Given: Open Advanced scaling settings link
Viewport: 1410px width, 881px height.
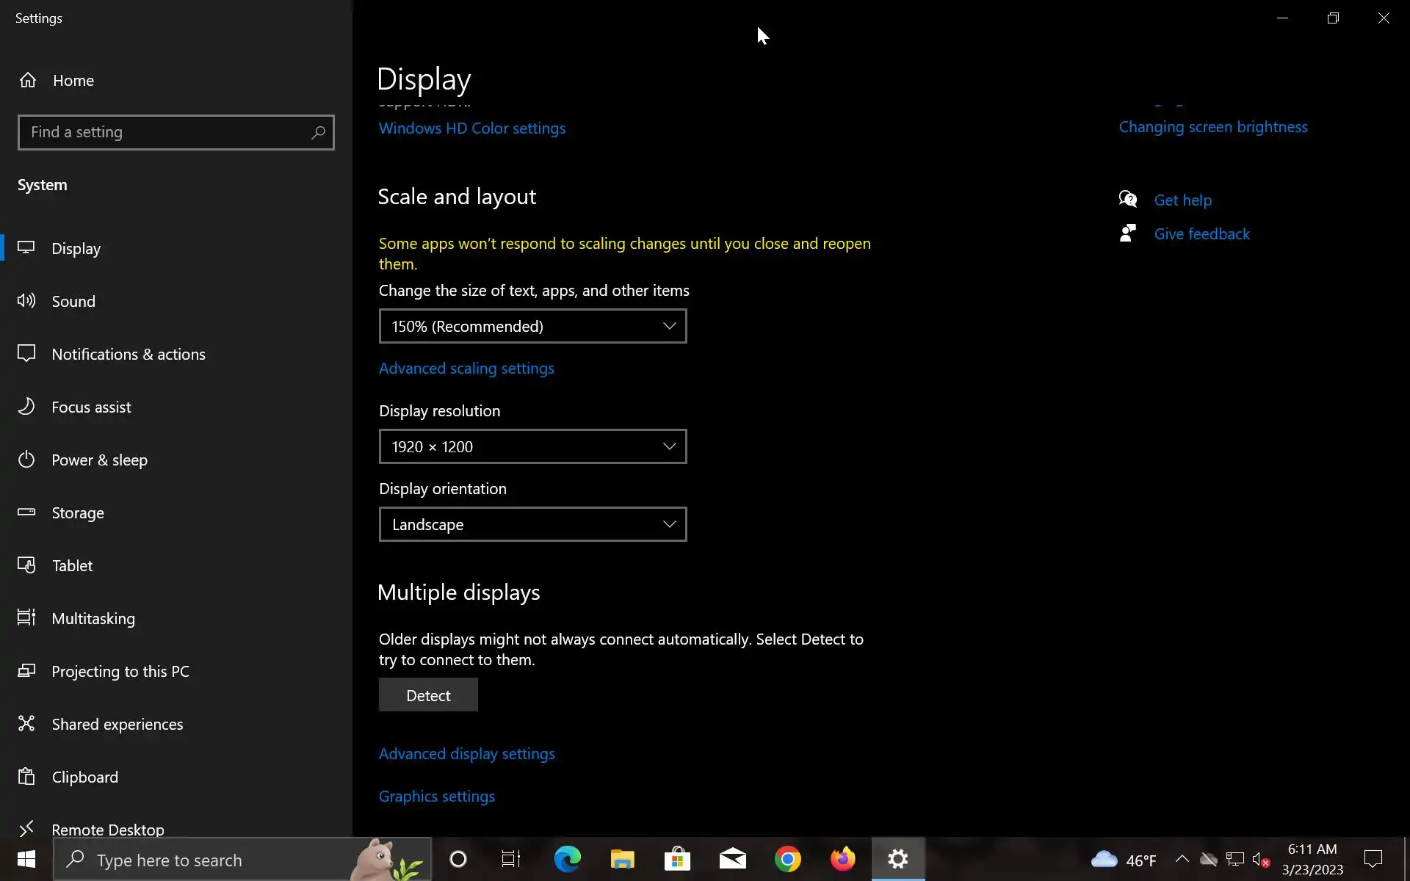Looking at the screenshot, I should click(x=466, y=369).
